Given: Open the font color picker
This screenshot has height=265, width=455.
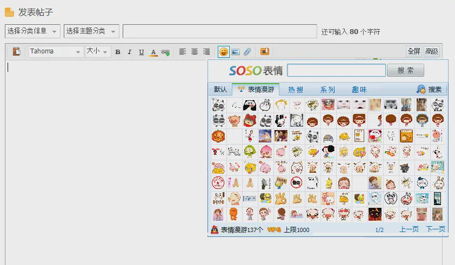Looking at the screenshot, I should point(153,52).
